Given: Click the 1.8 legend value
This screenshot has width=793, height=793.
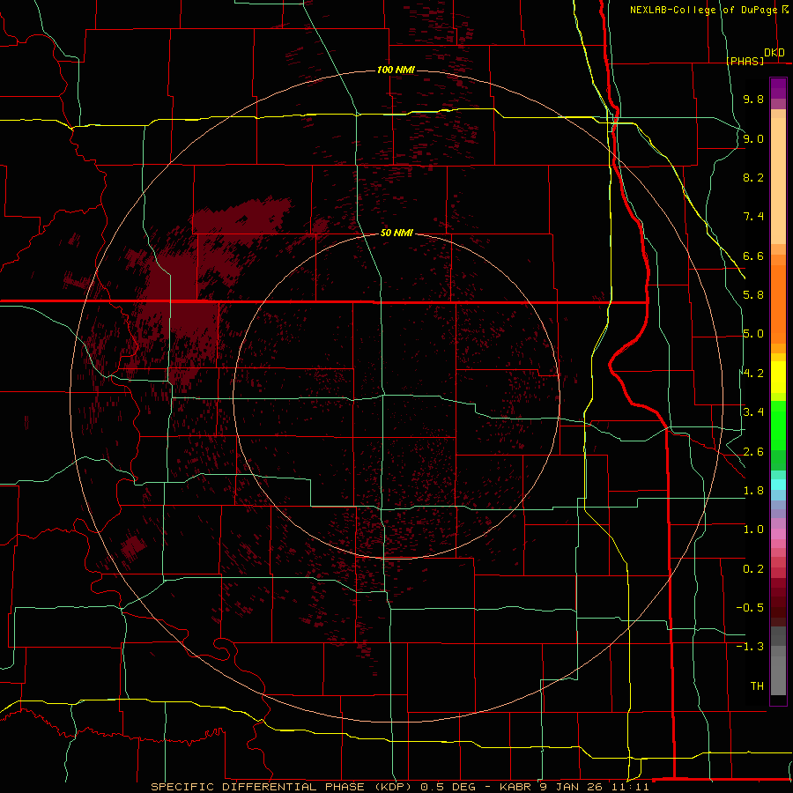Looking at the screenshot, I should 753,491.
